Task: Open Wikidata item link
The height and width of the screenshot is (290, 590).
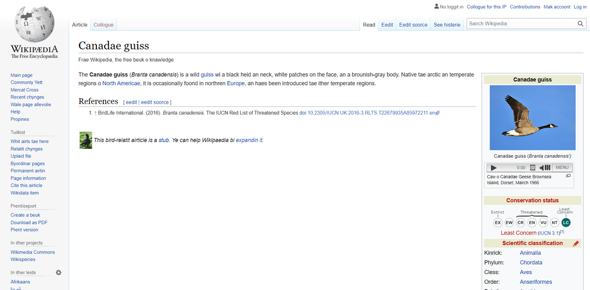Action: (25, 193)
